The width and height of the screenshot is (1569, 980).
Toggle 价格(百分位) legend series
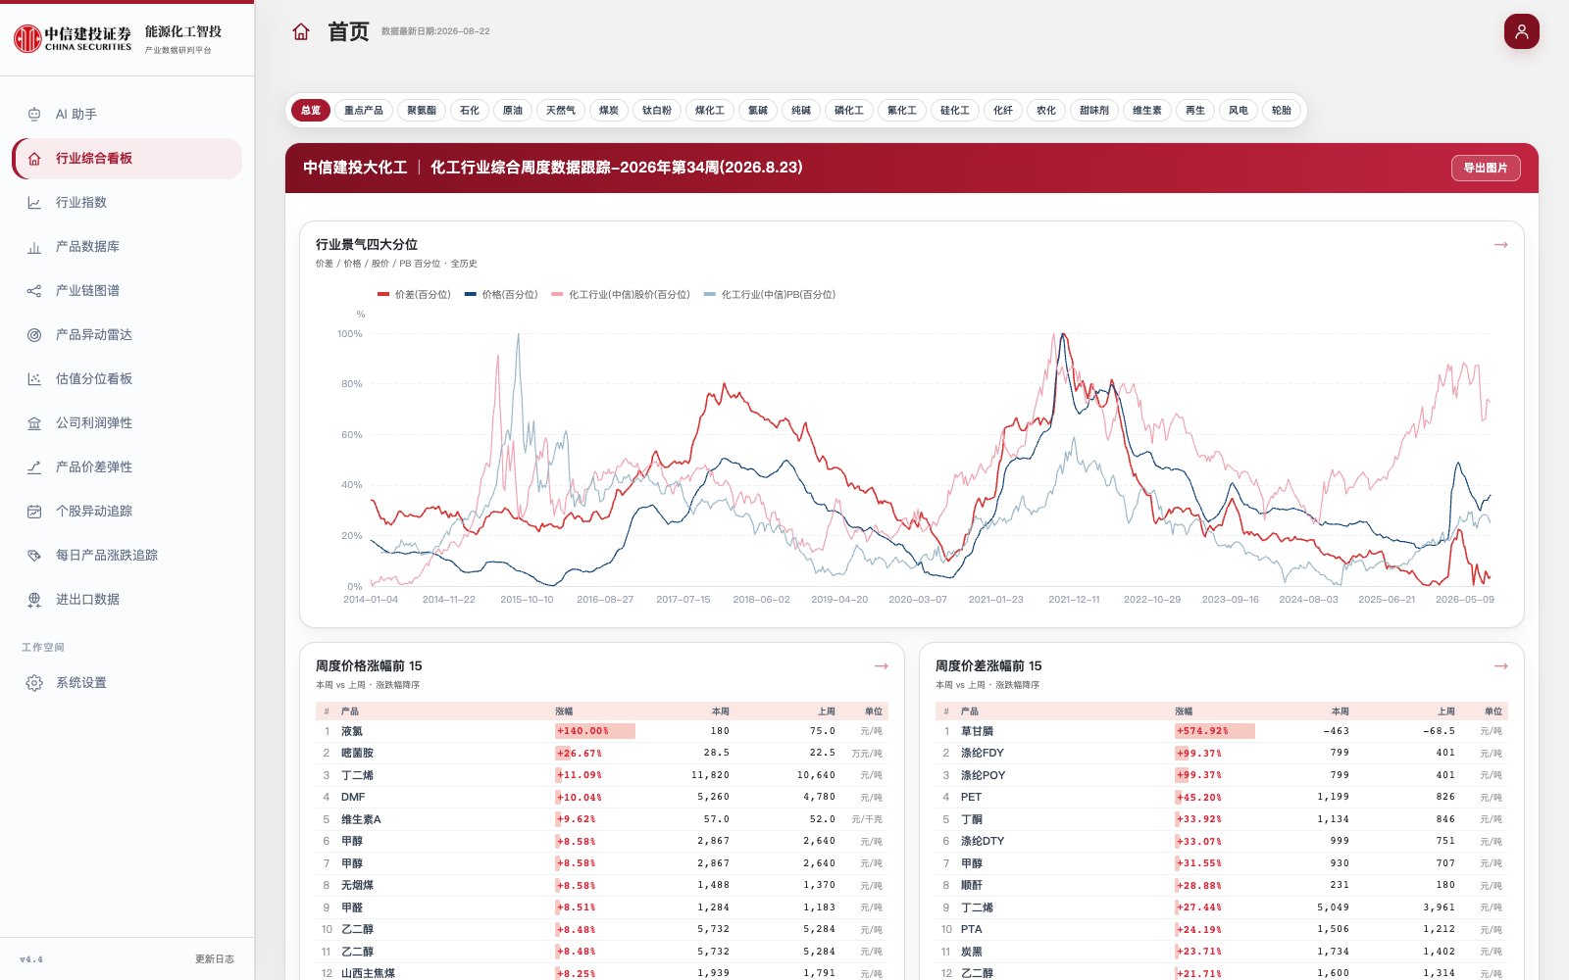coord(501,294)
